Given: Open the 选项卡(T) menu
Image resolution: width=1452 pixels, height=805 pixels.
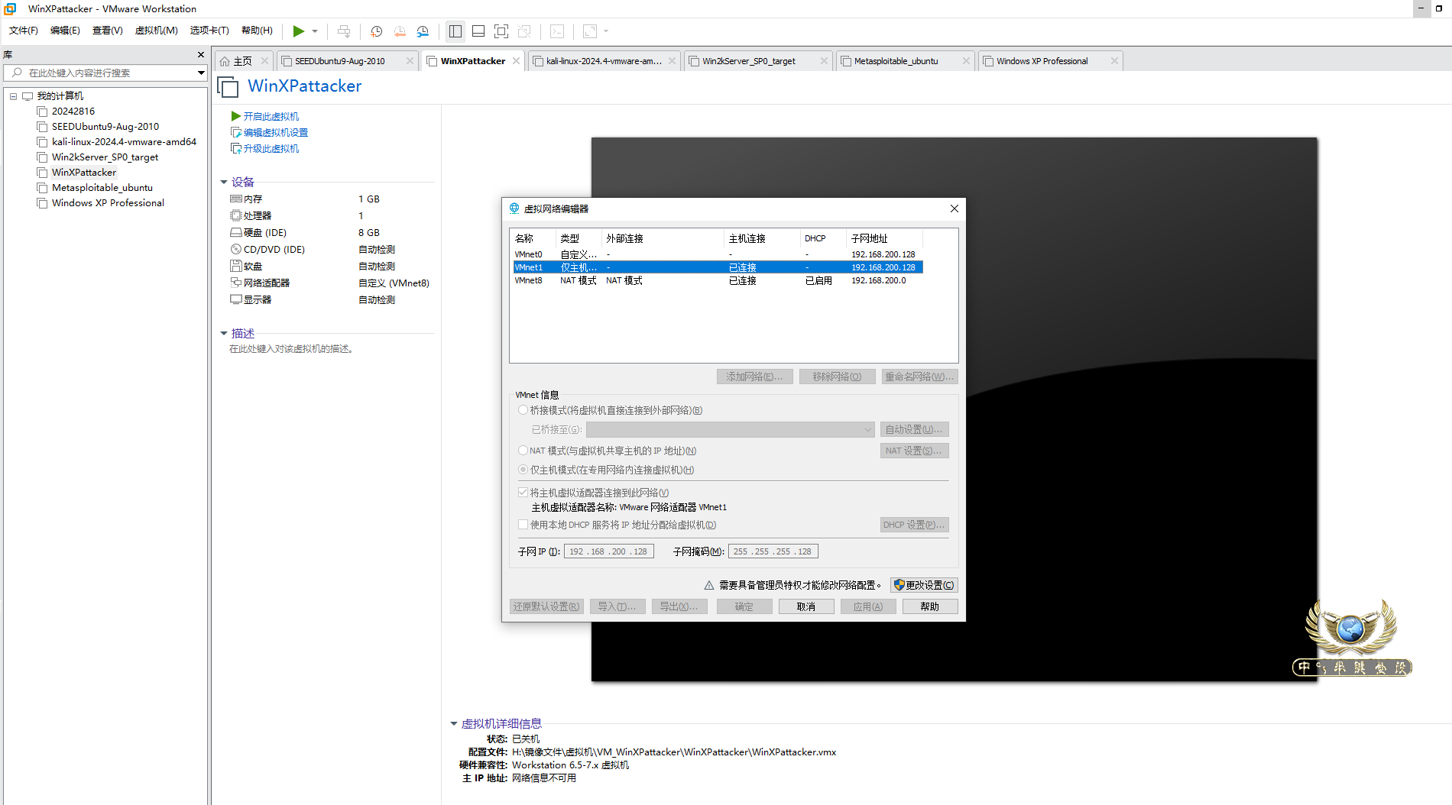Looking at the screenshot, I should [209, 31].
